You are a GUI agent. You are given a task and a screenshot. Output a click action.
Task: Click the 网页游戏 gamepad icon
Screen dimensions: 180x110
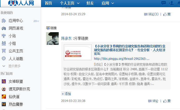pos(4,28)
